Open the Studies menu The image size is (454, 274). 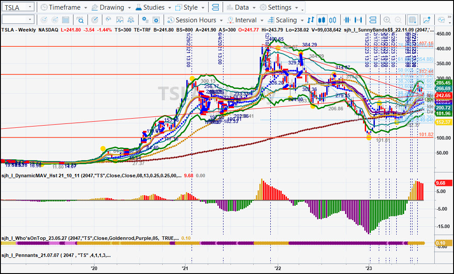point(154,7)
